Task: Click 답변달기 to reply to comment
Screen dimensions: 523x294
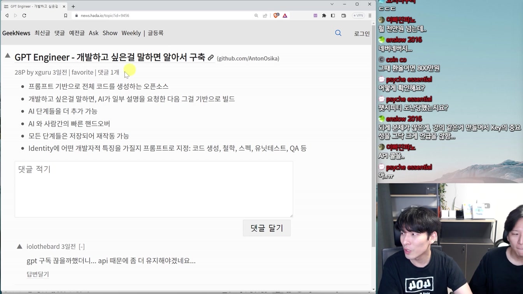Action: [38, 274]
